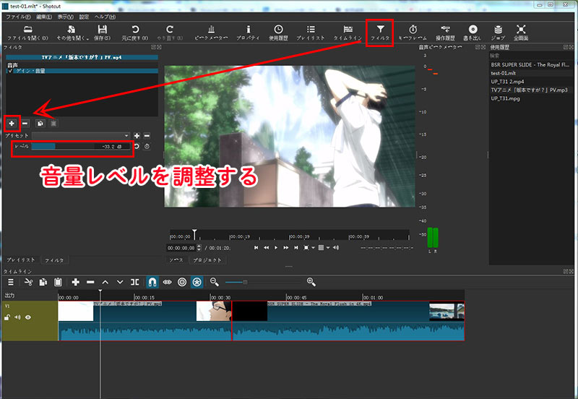This screenshot has width=578, height=399.
Task: Paste filters with the clipboard icon in Filters panel
Action: [x=53, y=124]
